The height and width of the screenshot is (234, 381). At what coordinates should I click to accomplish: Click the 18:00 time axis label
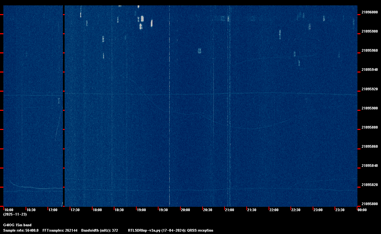click(x=97, y=210)
